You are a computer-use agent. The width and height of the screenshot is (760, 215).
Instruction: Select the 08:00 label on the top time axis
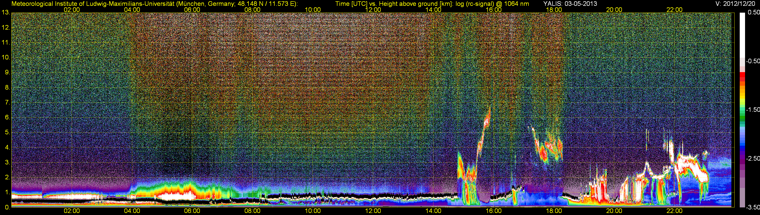[x=253, y=10]
